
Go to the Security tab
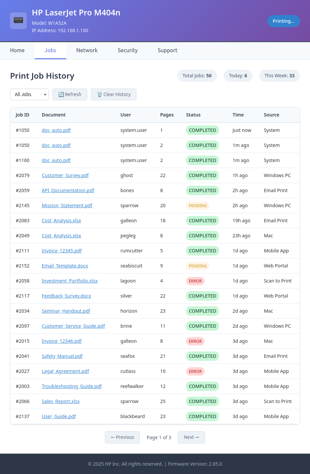(128, 50)
